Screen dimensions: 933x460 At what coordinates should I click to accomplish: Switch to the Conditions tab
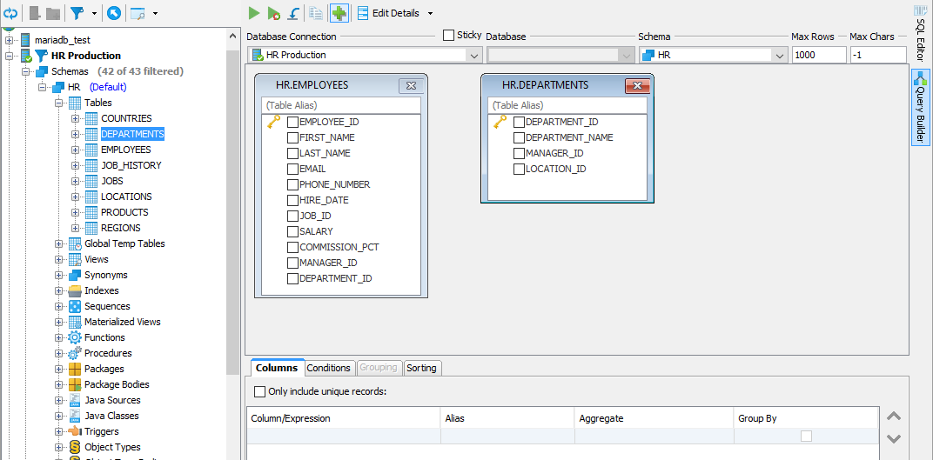coord(329,368)
